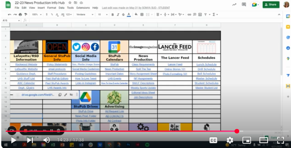Image resolution: width=291 pixels, height=148 pixels.
Task: Open the Rockwood Website link
Action: click(x=26, y=64)
